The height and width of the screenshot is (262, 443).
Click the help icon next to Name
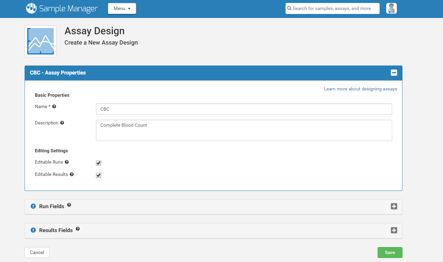(x=54, y=106)
